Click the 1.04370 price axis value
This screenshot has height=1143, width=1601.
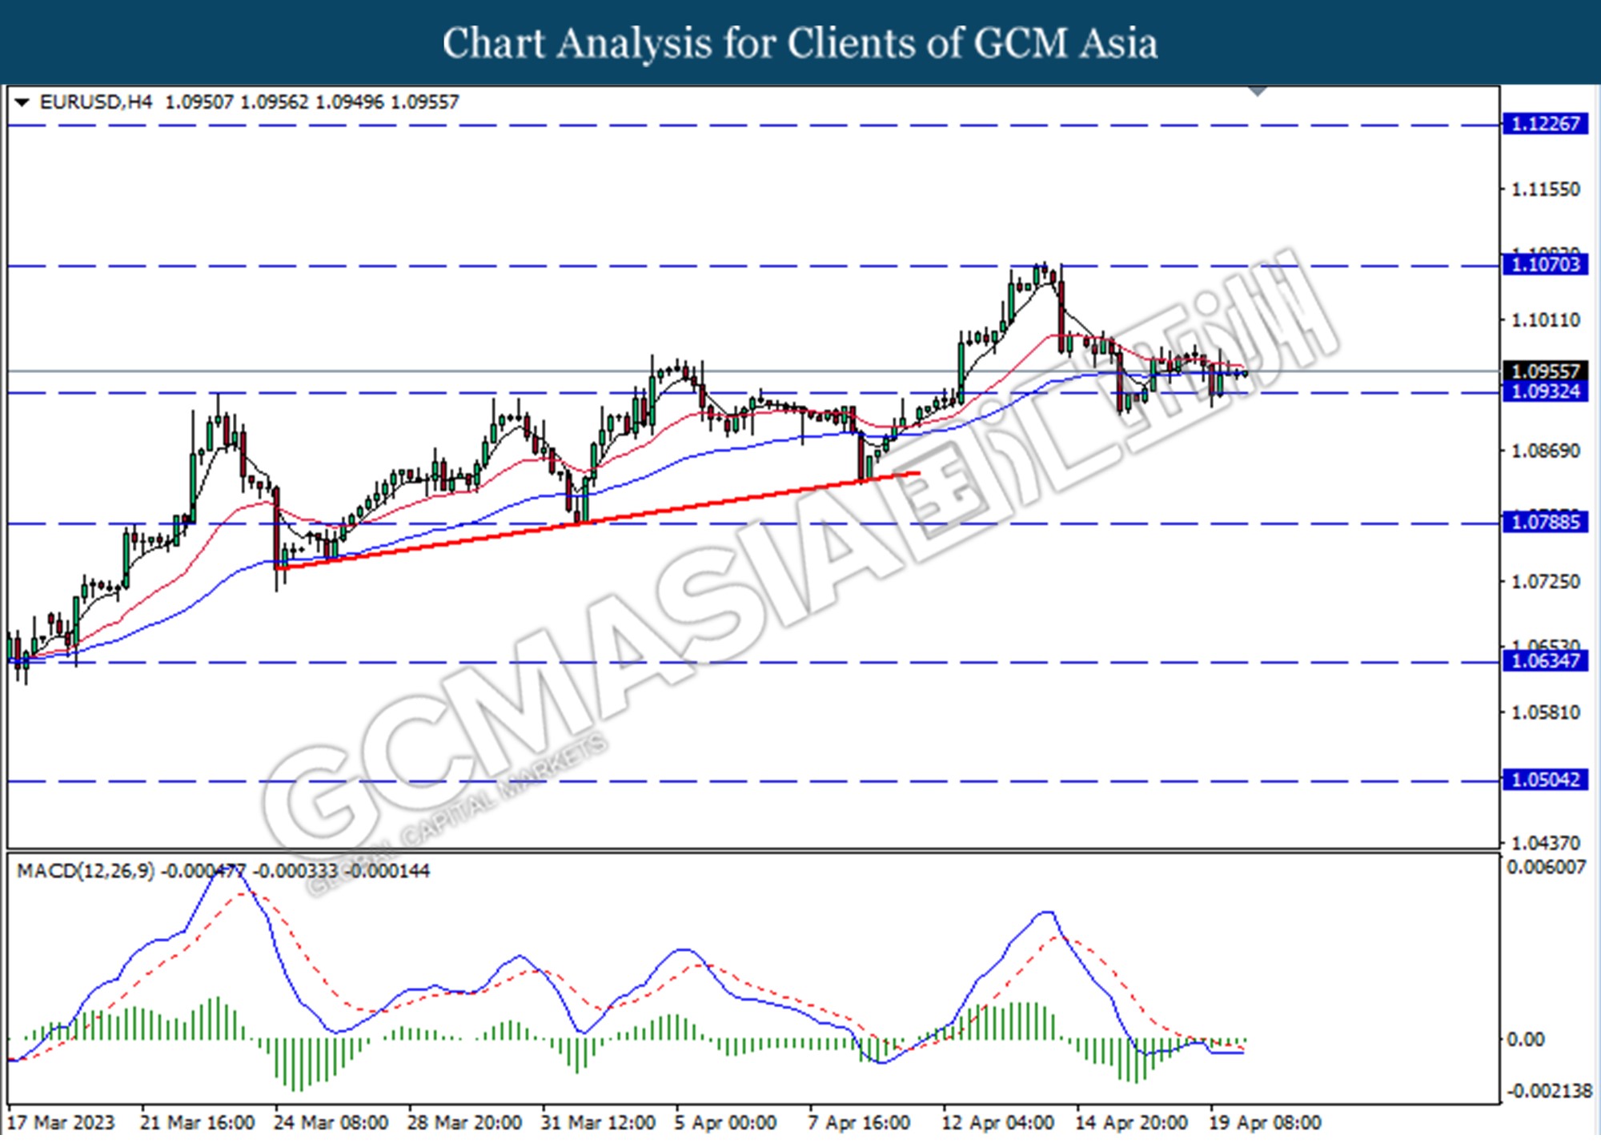1545,844
